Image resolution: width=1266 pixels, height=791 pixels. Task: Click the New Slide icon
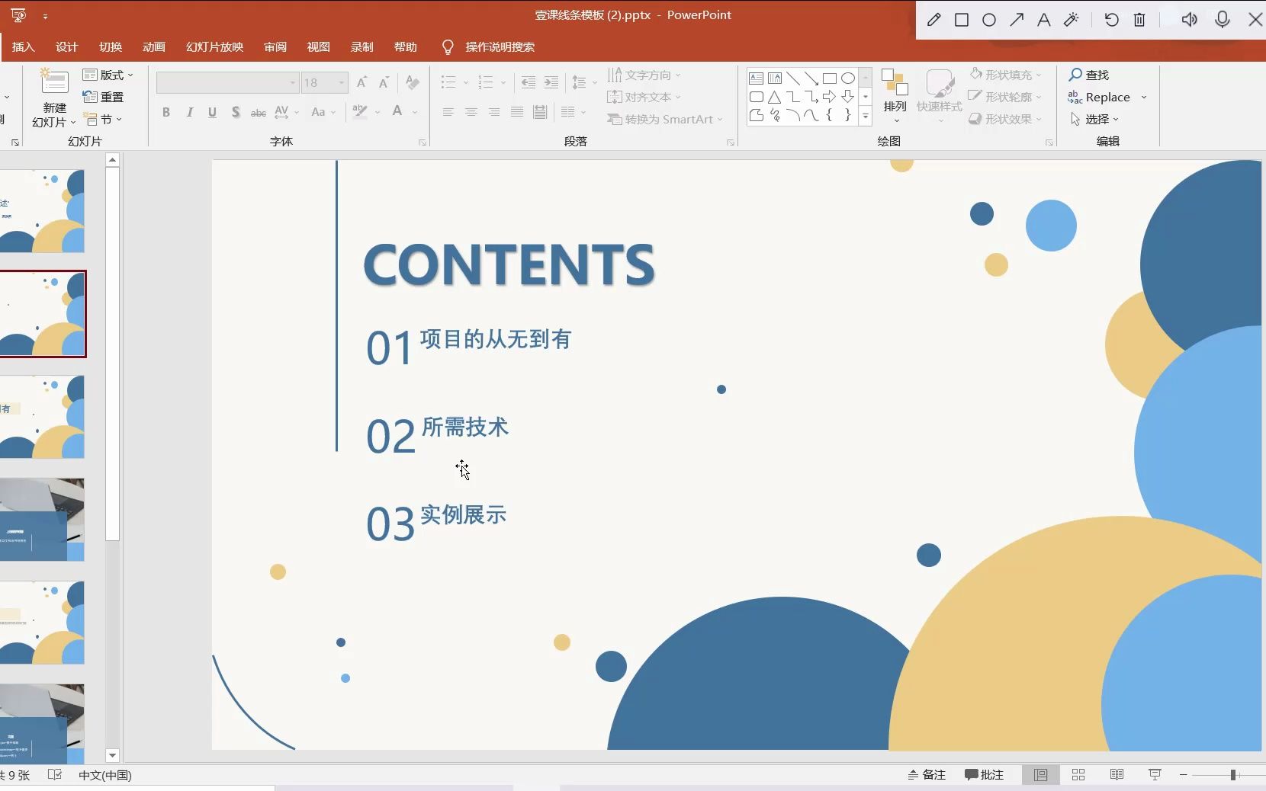(54, 81)
